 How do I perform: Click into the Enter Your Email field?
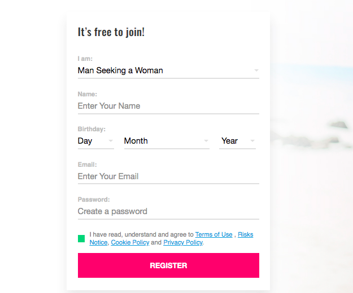[168, 176]
